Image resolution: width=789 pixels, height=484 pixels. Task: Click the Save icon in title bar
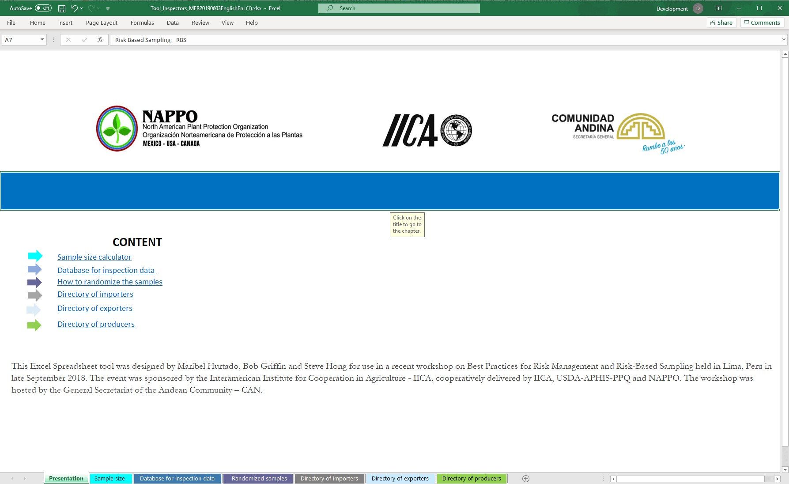(62, 8)
